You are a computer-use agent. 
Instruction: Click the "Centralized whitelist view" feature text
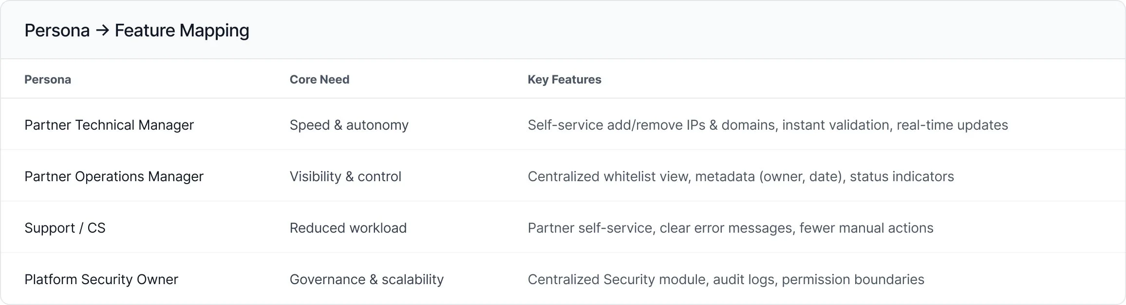click(x=609, y=177)
